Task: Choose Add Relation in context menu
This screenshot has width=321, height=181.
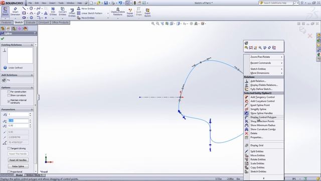Action: point(258,81)
